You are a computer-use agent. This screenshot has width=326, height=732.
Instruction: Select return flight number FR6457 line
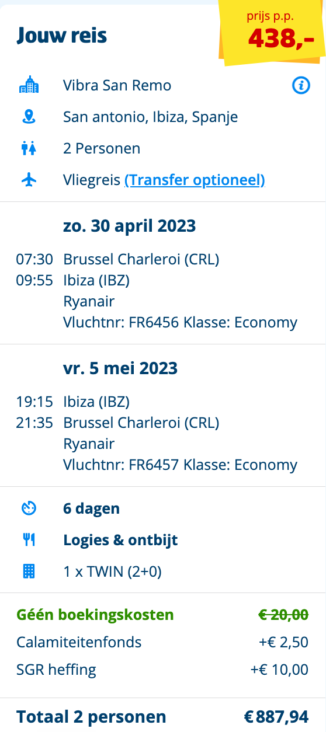coord(181,465)
